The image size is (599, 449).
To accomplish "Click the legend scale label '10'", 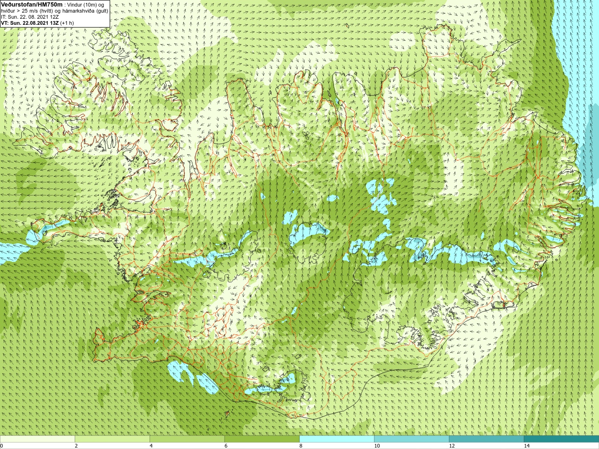I will click(377, 446).
